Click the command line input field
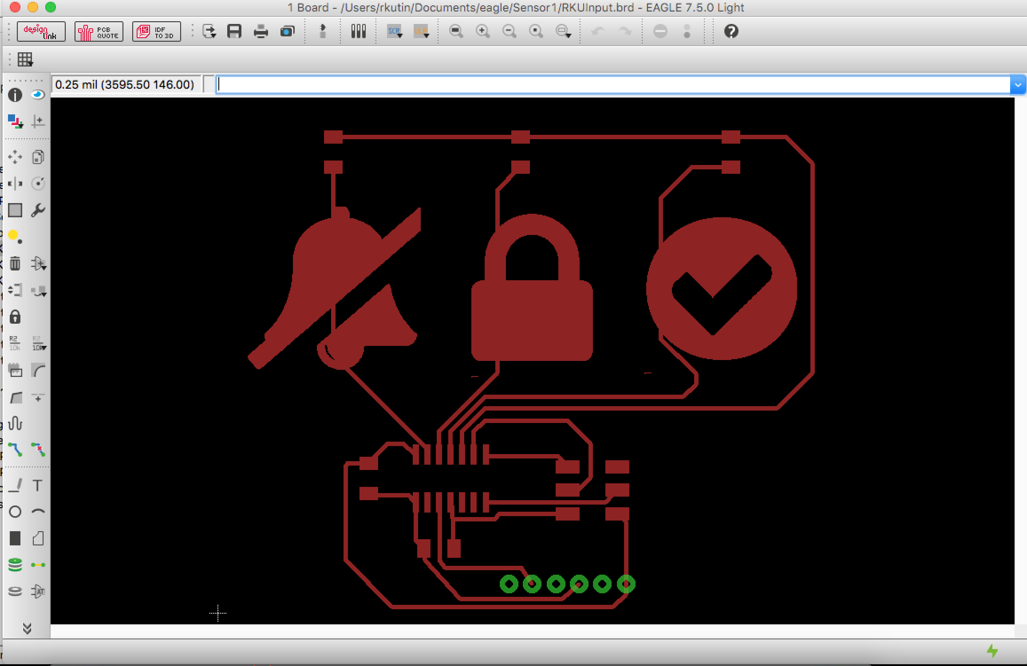 pyautogui.click(x=612, y=84)
